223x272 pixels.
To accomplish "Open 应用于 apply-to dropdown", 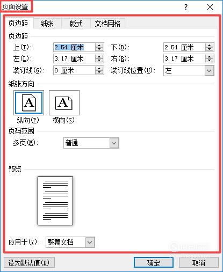I will 90,242.
